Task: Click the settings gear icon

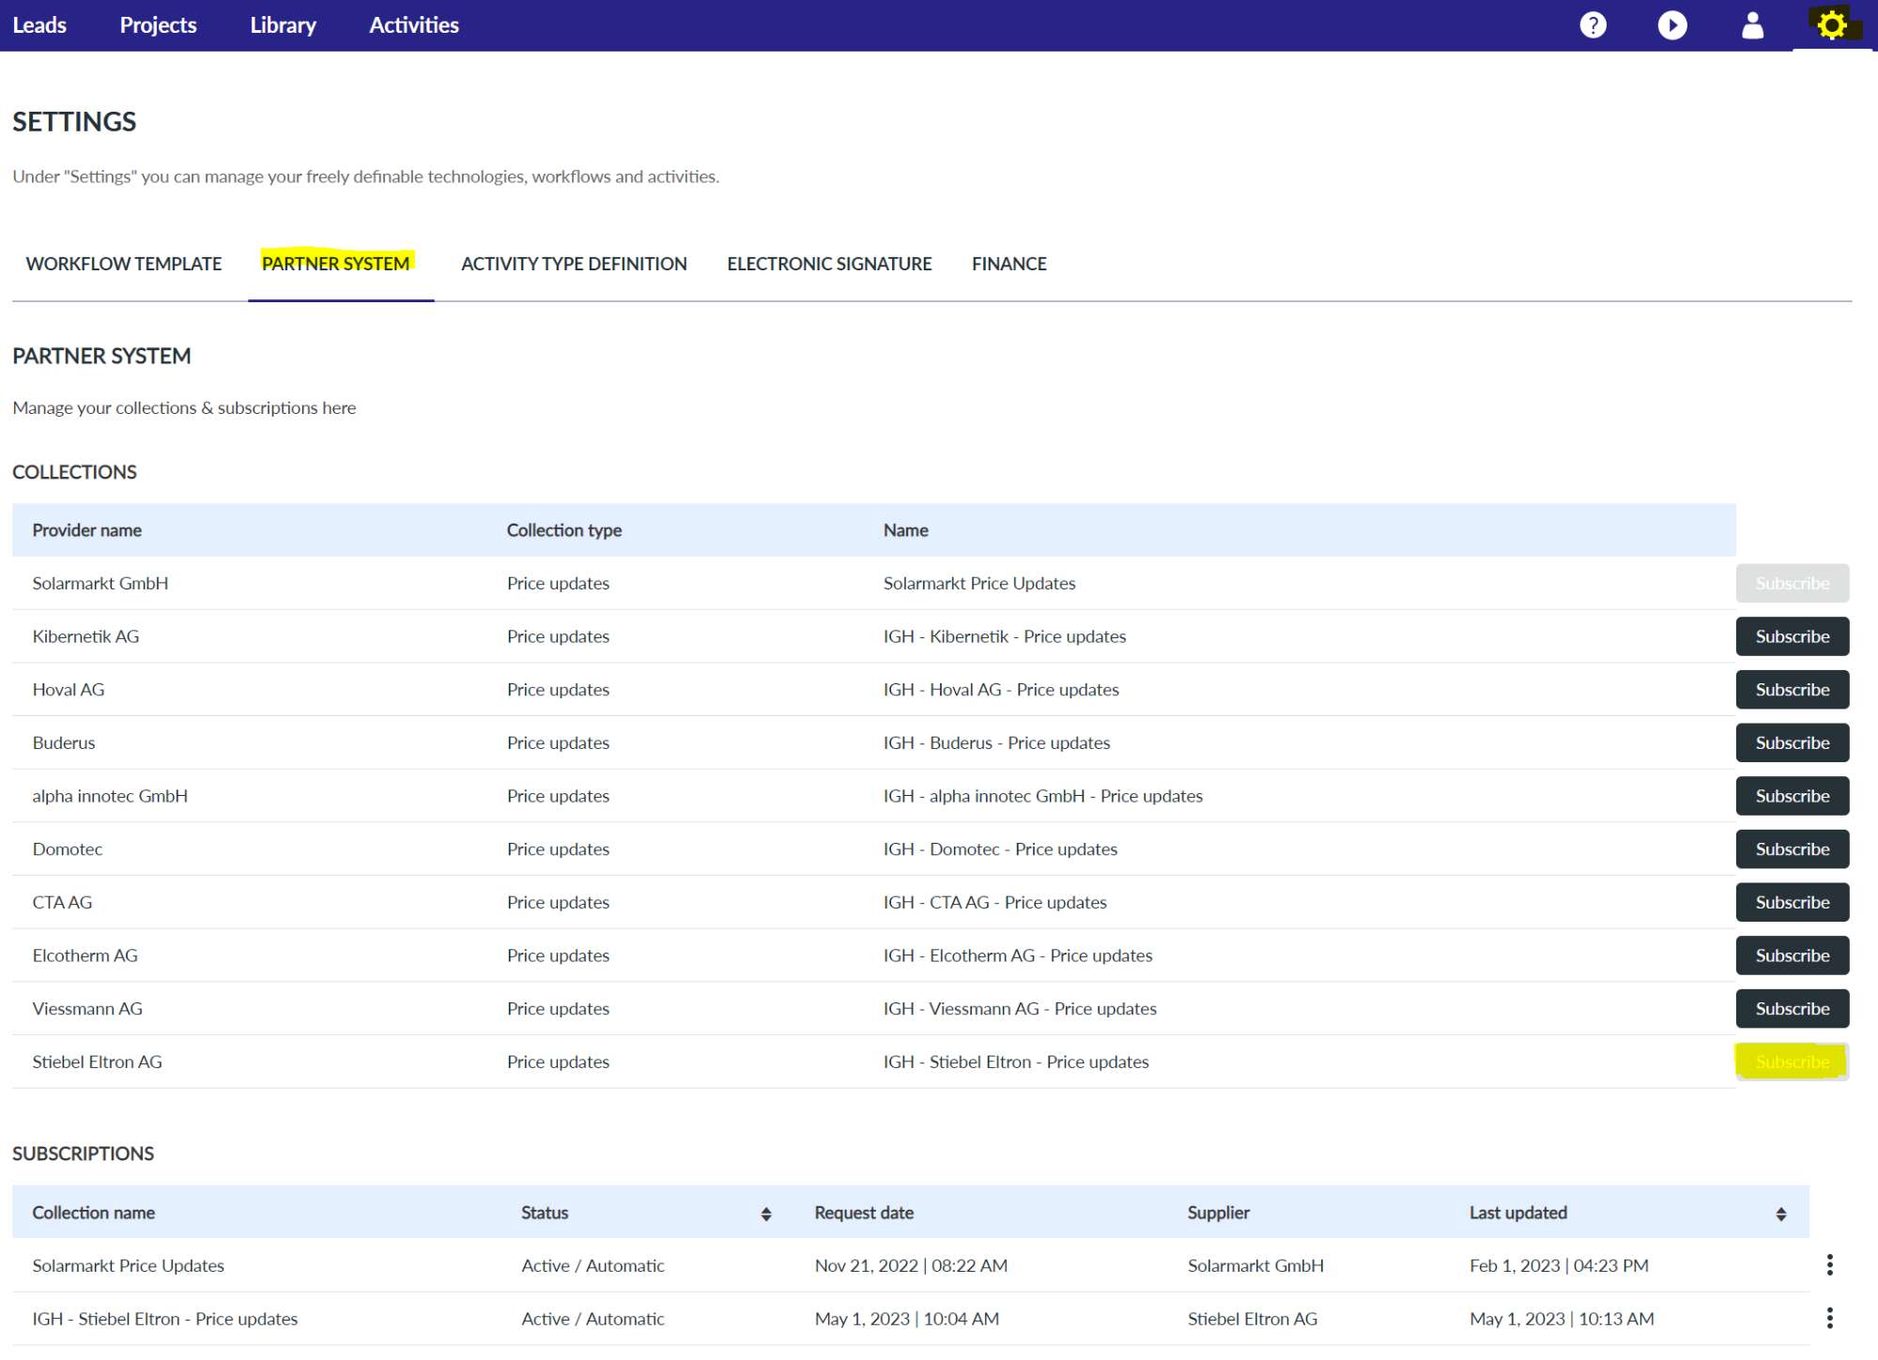Action: (x=1831, y=25)
